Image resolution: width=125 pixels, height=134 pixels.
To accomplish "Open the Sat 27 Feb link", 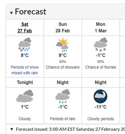I will [25, 27].
